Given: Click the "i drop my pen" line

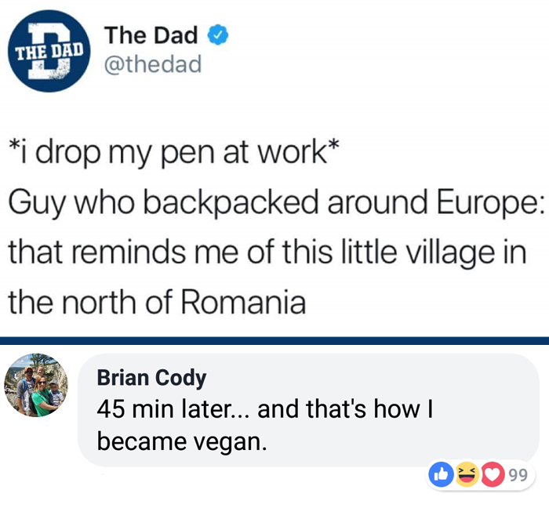Looking at the screenshot, I should tap(174, 152).
